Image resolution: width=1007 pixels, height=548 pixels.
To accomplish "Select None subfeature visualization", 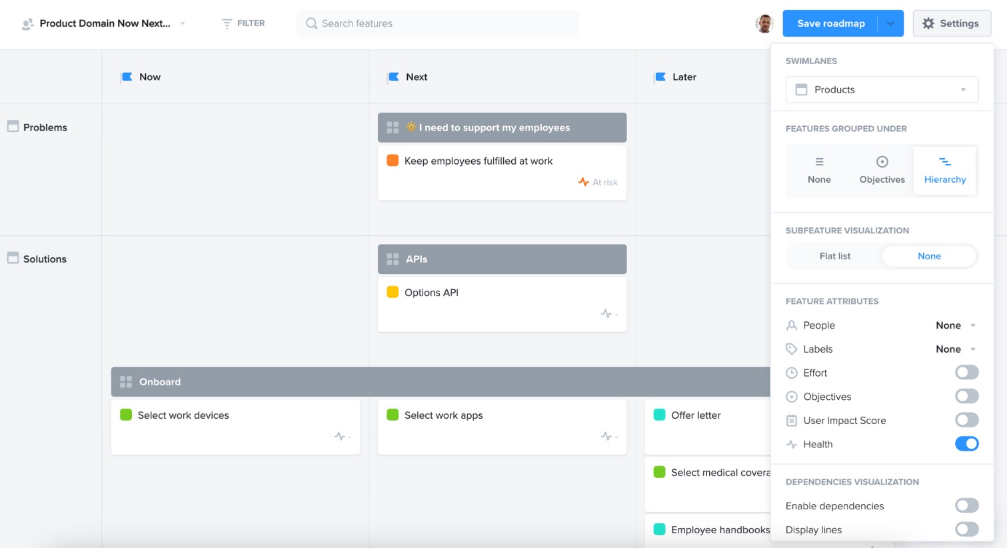I will (929, 256).
